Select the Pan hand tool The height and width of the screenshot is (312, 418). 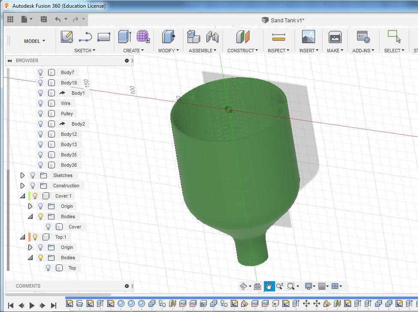269,286
